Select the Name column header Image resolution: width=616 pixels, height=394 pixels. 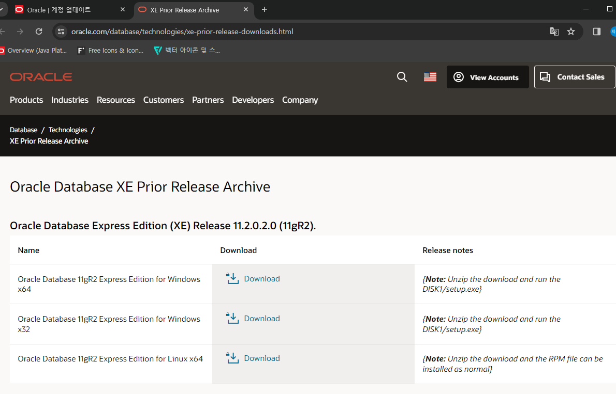tap(28, 250)
